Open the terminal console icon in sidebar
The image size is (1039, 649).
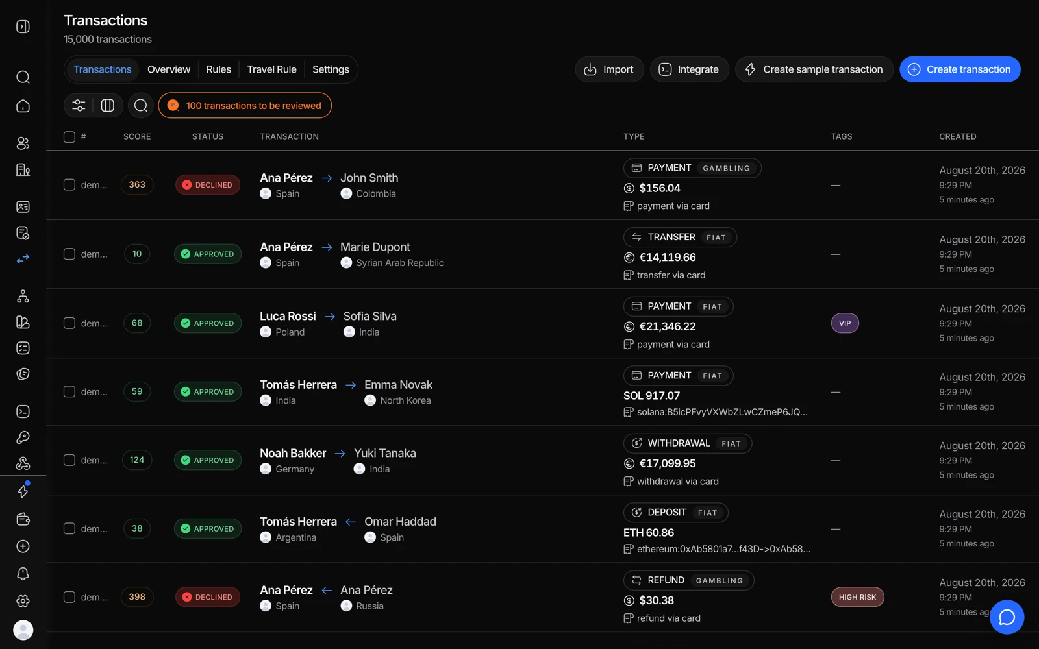(x=23, y=411)
